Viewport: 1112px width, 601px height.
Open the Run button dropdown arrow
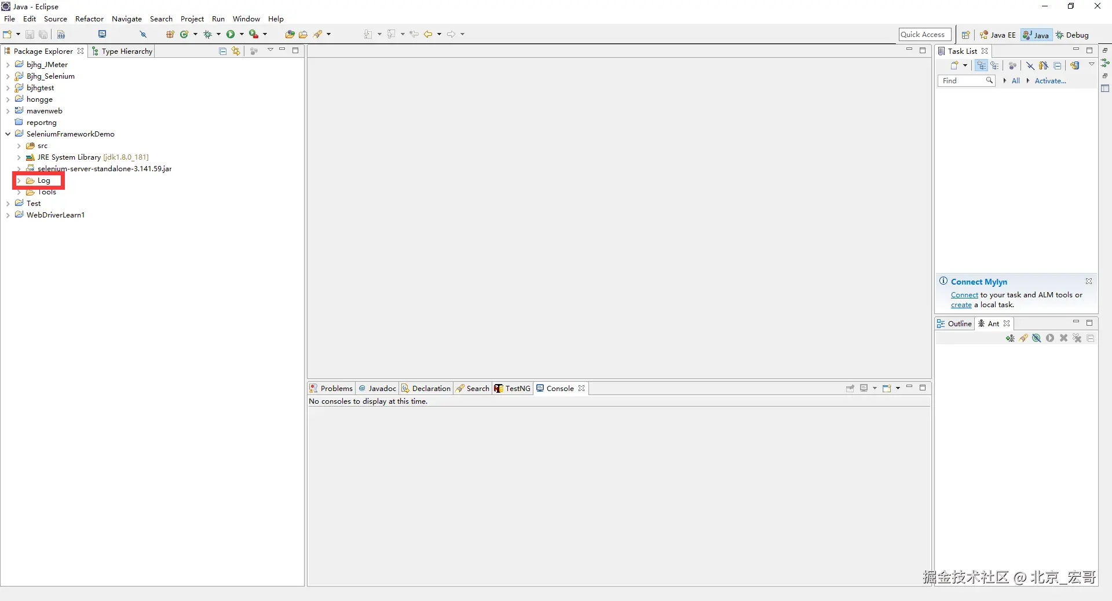[x=242, y=34]
